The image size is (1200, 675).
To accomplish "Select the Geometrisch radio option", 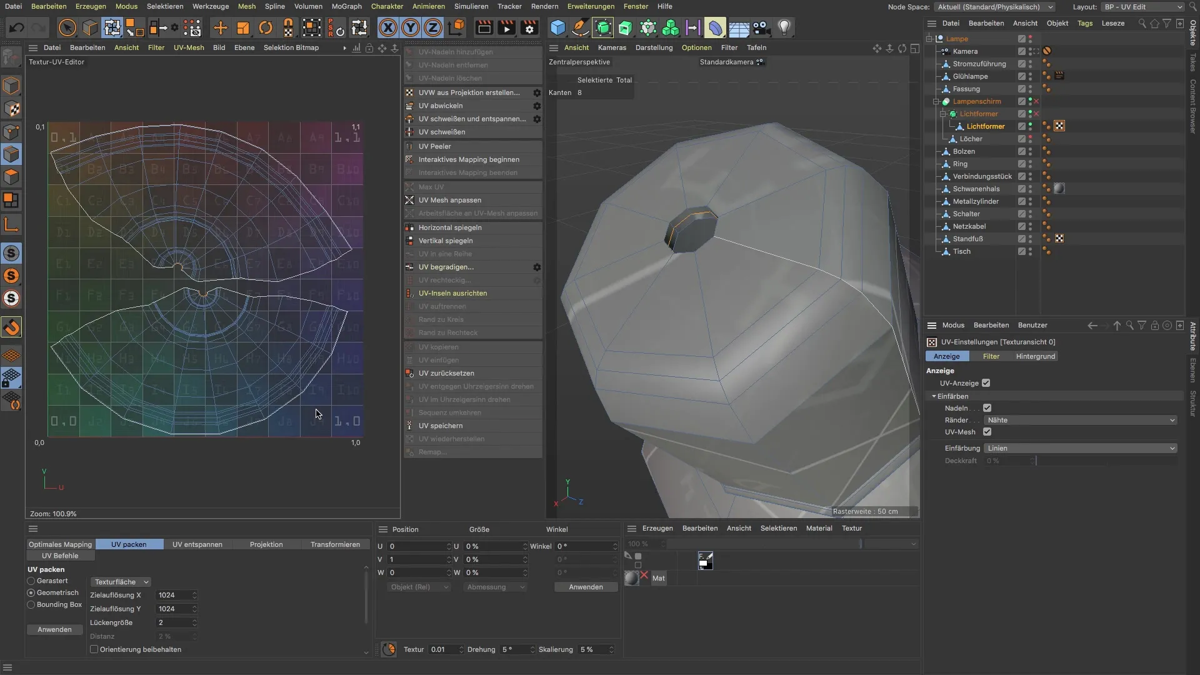I will (31, 592).
